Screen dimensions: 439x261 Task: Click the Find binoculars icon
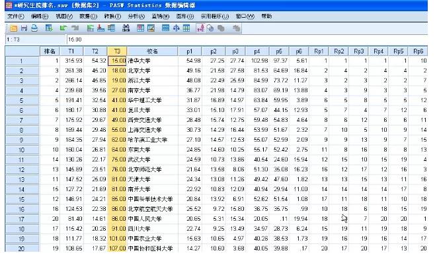click(126, 28)
